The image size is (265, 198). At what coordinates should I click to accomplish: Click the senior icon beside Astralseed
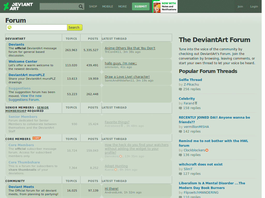(x=122, y=126)
